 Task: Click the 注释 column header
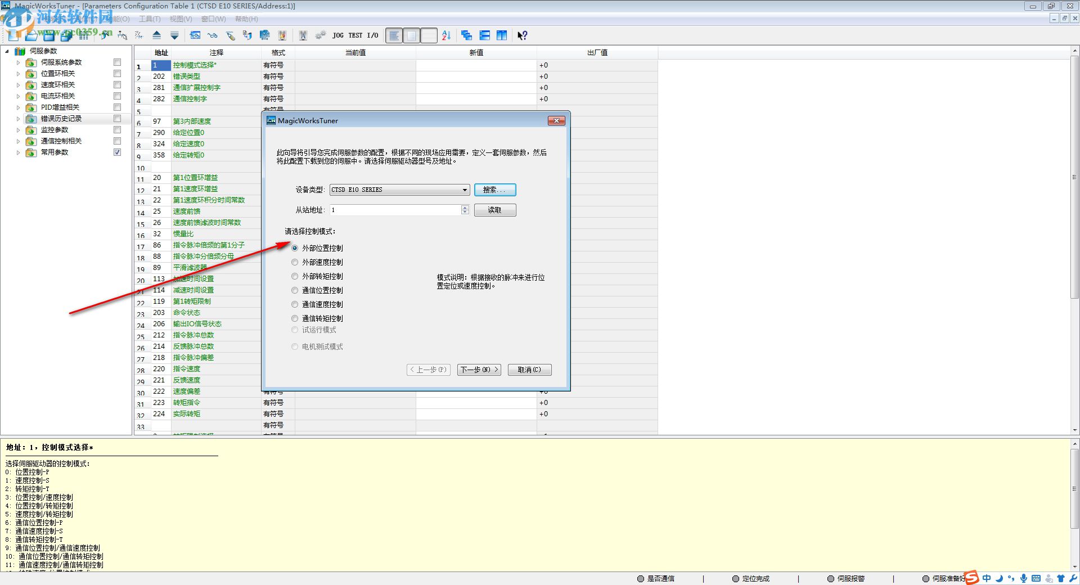[x=217, y=53]
